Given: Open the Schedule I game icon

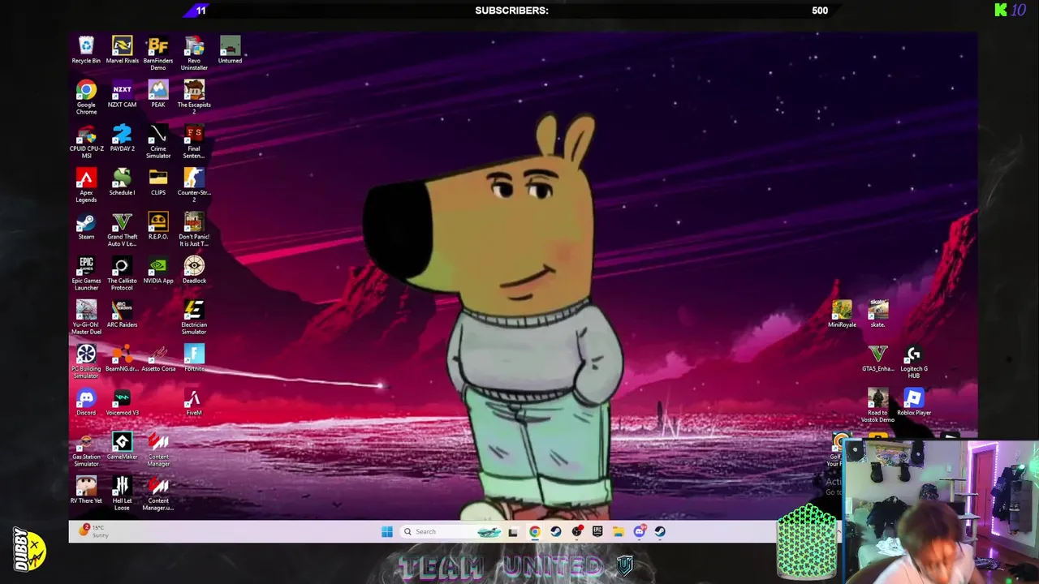Looking at the screenshot, I should [122, 182].
